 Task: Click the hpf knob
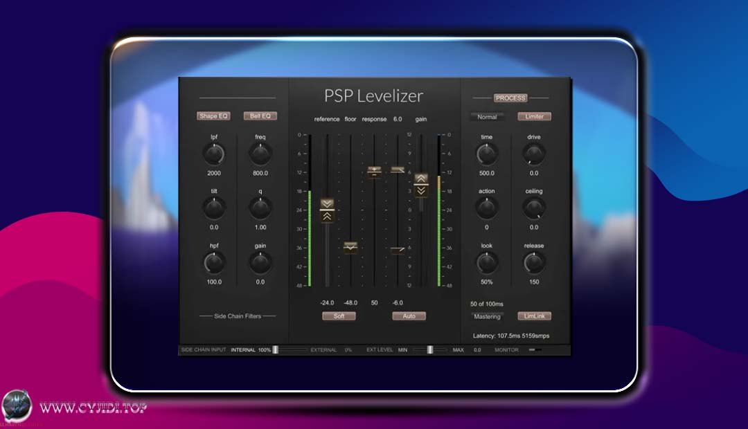[214, 263]
